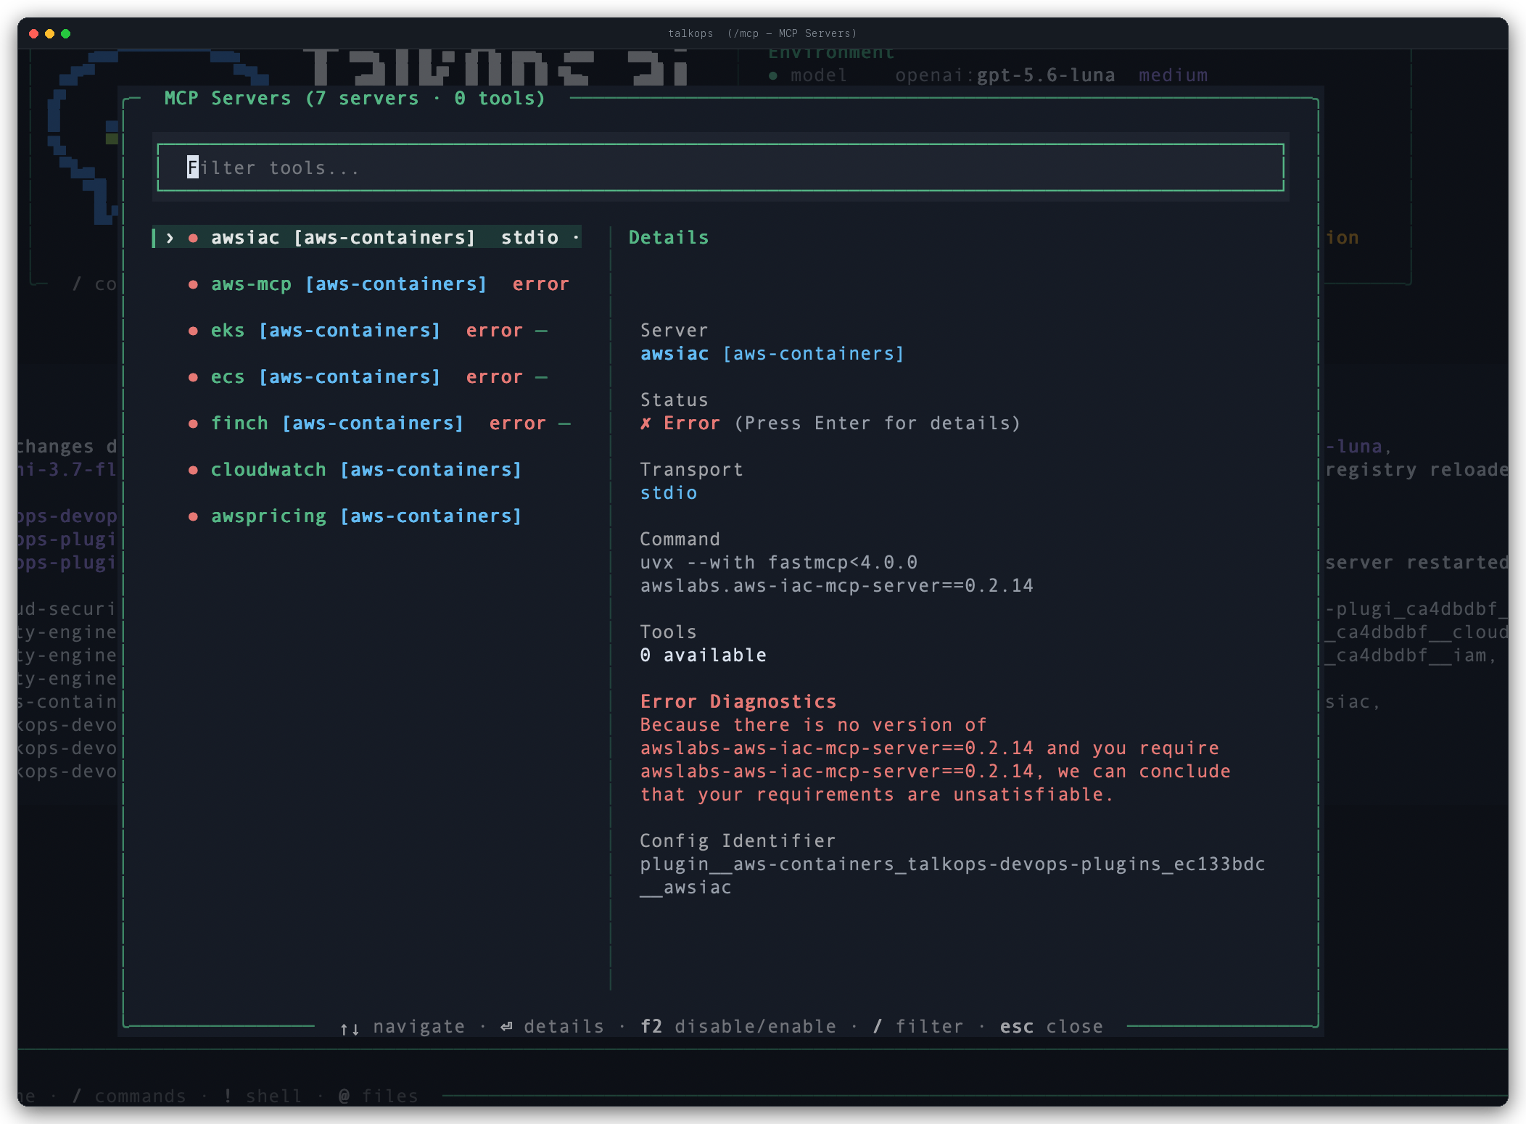Click the red status dot beside awsiac
1526x1124 pixels.
[193, 238]
